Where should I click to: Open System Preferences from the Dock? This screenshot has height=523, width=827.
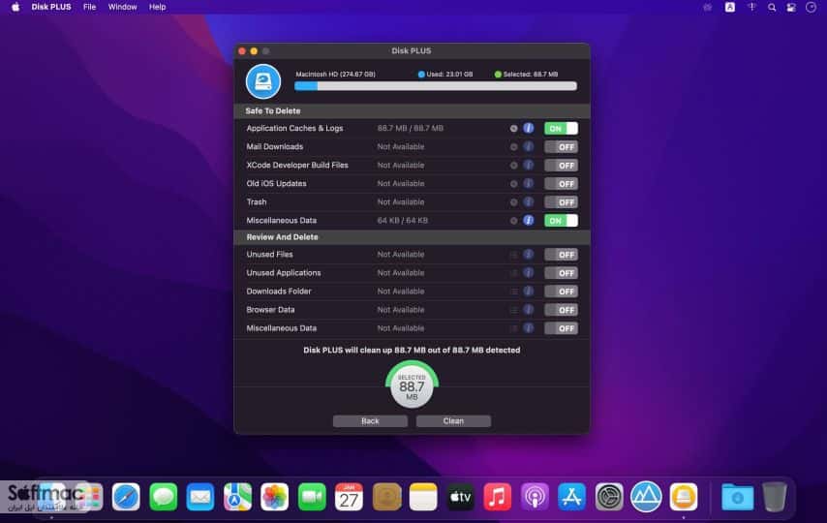tap(609, 497)
